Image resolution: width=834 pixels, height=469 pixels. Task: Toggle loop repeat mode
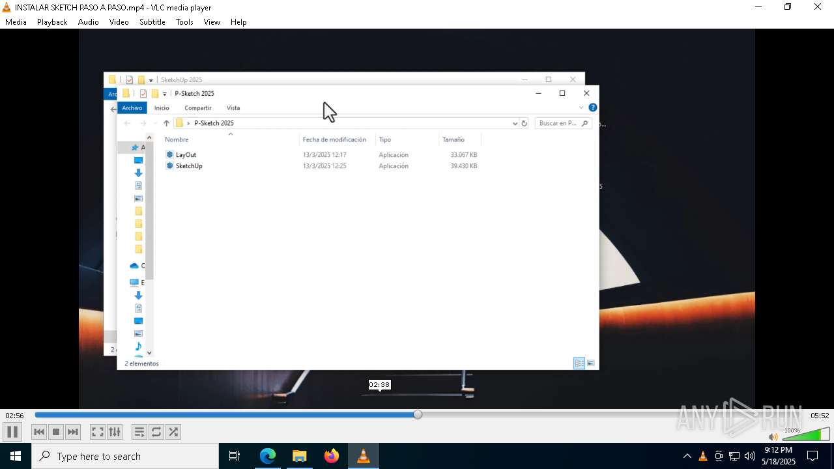click(156, 432)
